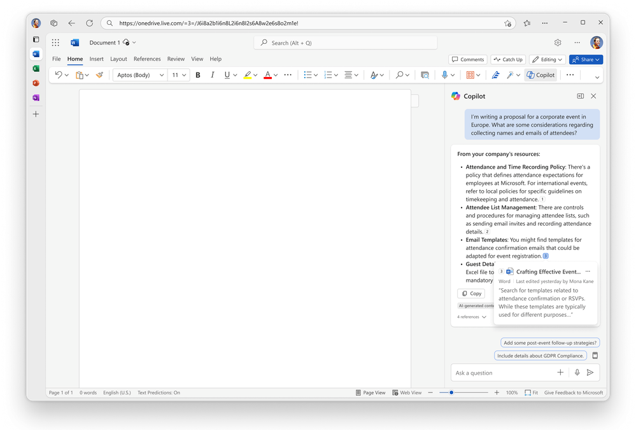Toggle underline formatting
Image resolution: width=636 pixels, height=430 pixels.
227,75
